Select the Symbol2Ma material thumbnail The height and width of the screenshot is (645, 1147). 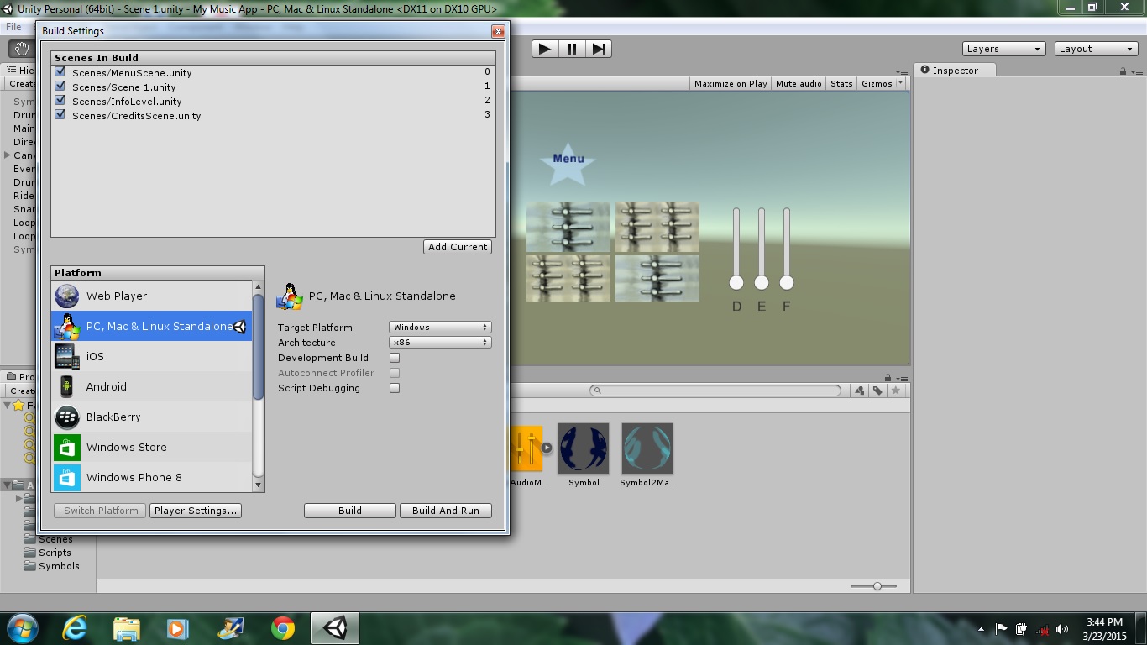[x=647, y=448]
